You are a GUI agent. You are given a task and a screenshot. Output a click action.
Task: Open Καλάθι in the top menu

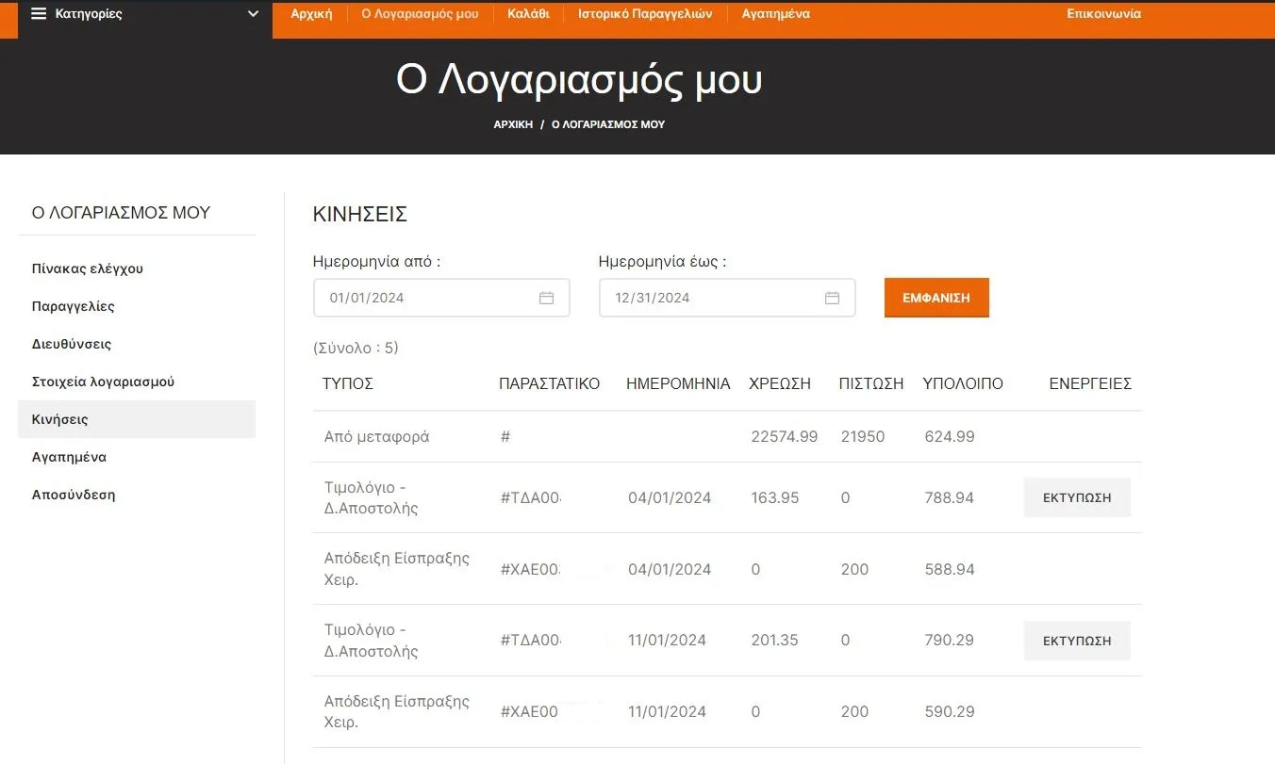coord(528,14)
